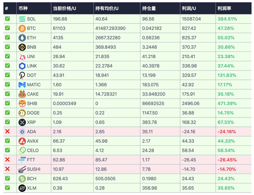Click the CELO coin name

[x=33, y=151]
